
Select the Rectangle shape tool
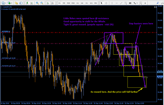(130, 3)
